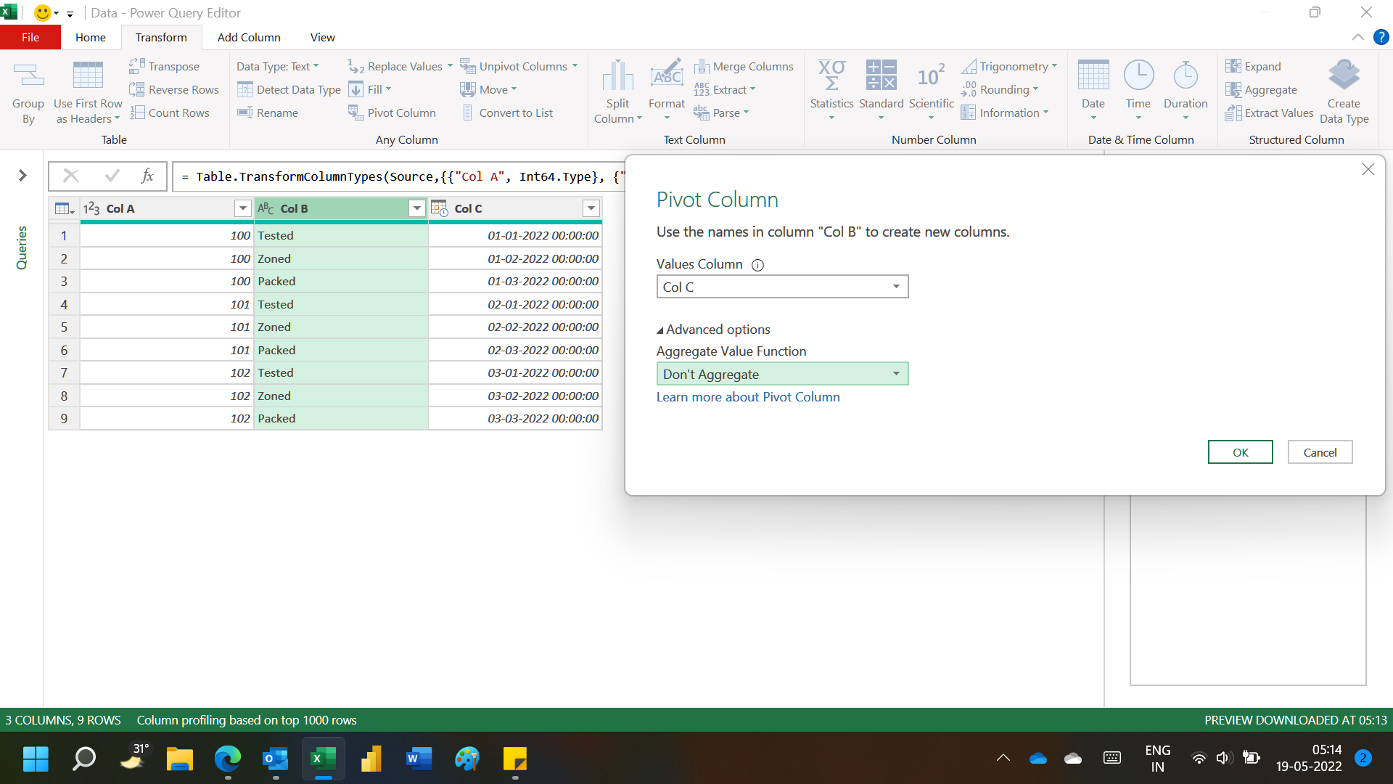Select the Transpose tool
This screenshot has height=784, width=1393.
click(165, 66)
